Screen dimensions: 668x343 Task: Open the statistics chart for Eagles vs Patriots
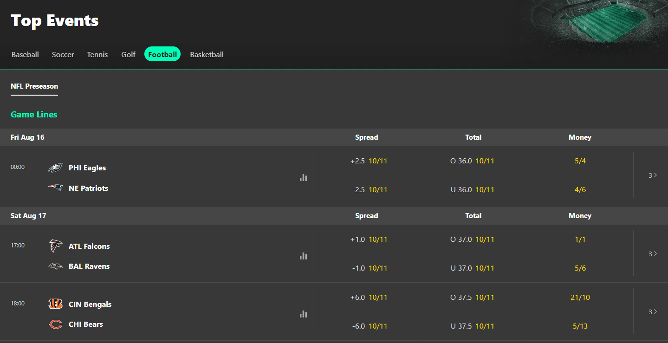(303, 177)
